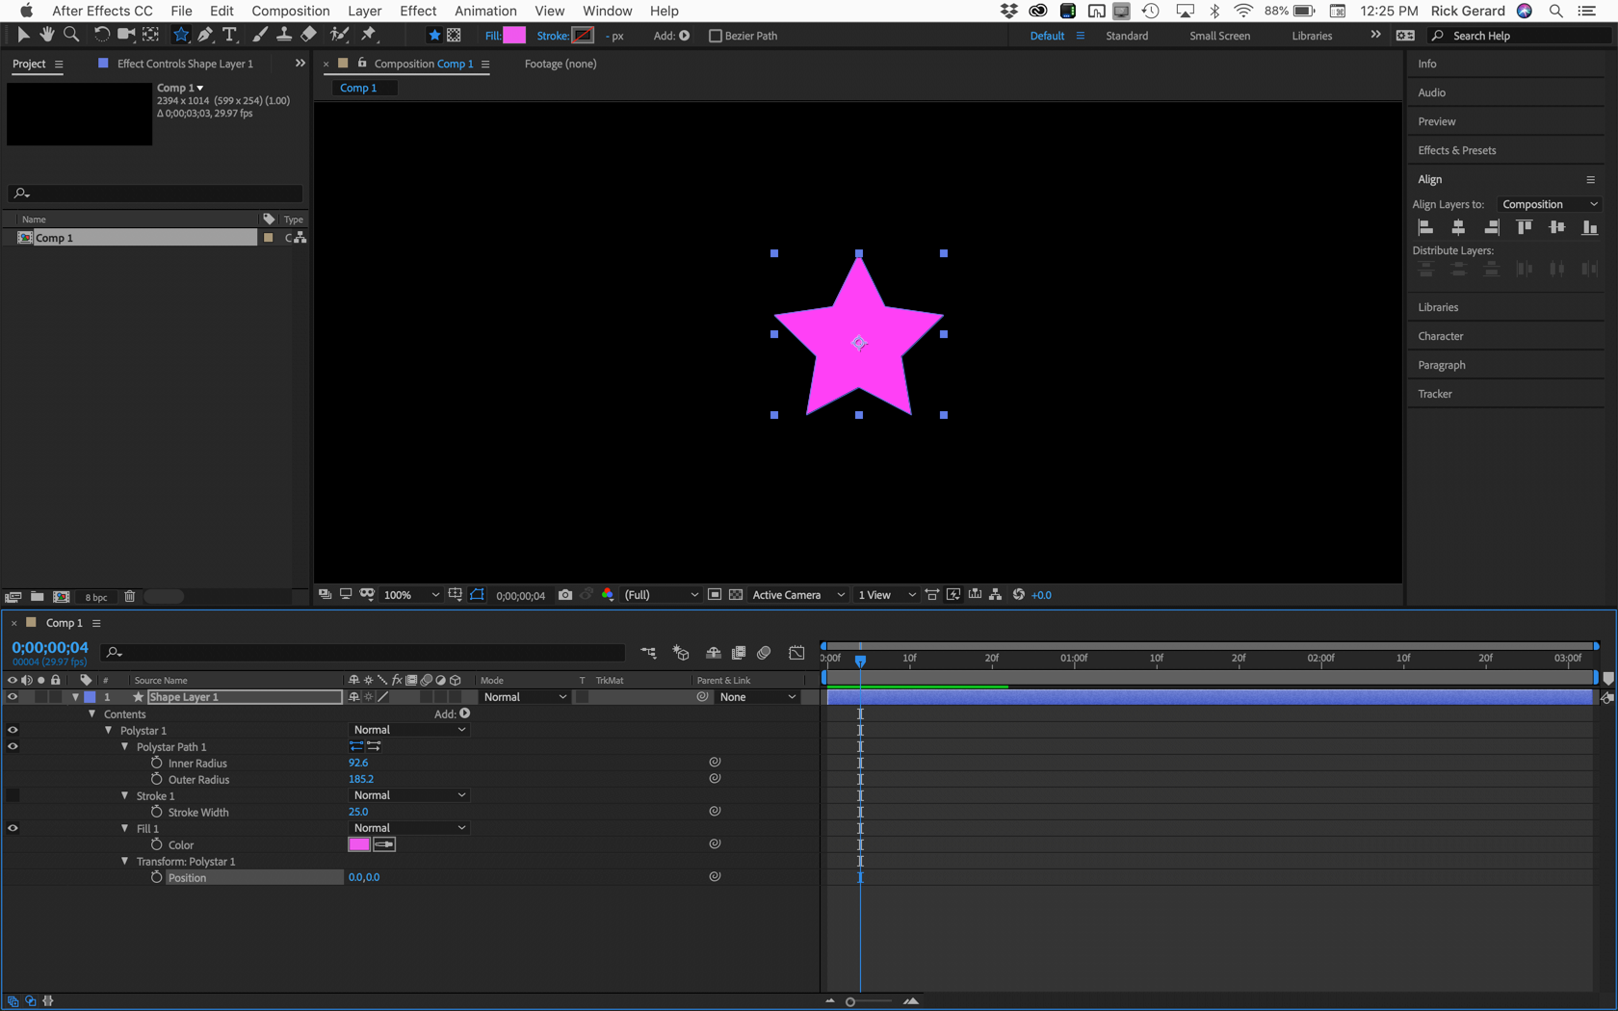Create a new folder in Project panel
The height and width of the screenshot is (1011, 1618).
37,597
